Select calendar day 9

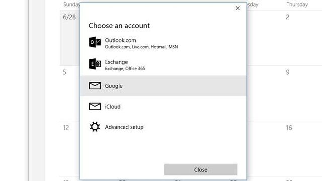pyautogui.click(x=302, y=94)
